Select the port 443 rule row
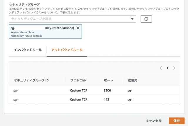Viewport: 188px width, 126px height. point(94,99)
